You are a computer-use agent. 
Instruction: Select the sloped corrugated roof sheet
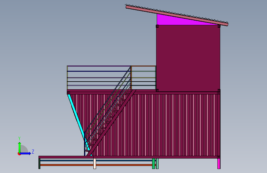point(177,15)
